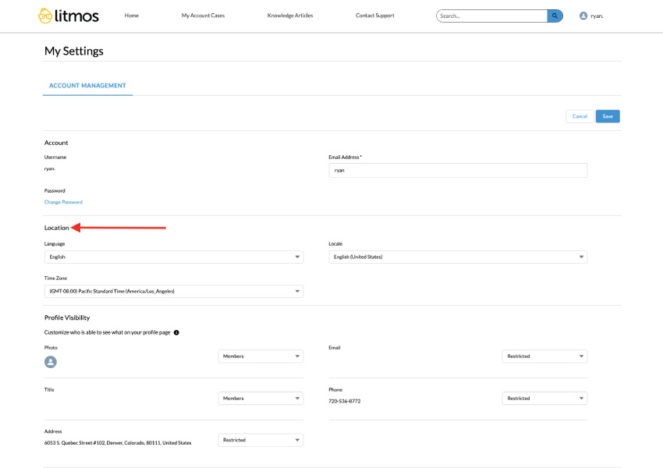663x468 pixels.
Task: Click the Litmos logo
Action: pyautogui.click(x=68, y=16)
